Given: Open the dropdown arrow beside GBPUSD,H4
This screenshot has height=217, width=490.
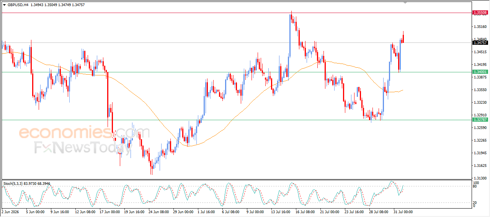Looking at the screenshot, I should click(x=5, y=5).
